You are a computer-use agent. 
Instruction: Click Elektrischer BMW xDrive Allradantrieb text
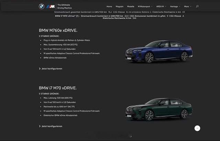point(60,115)
